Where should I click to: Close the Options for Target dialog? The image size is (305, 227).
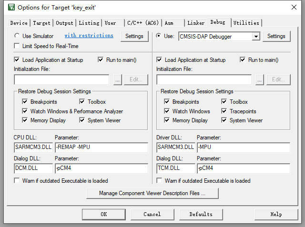(294, 8)
